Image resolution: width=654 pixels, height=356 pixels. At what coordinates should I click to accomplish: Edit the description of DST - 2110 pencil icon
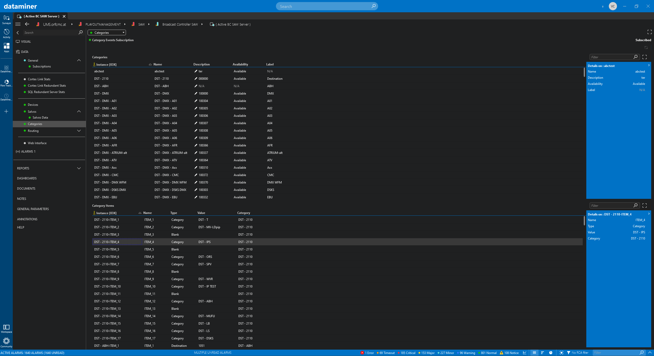coord(196,79)
